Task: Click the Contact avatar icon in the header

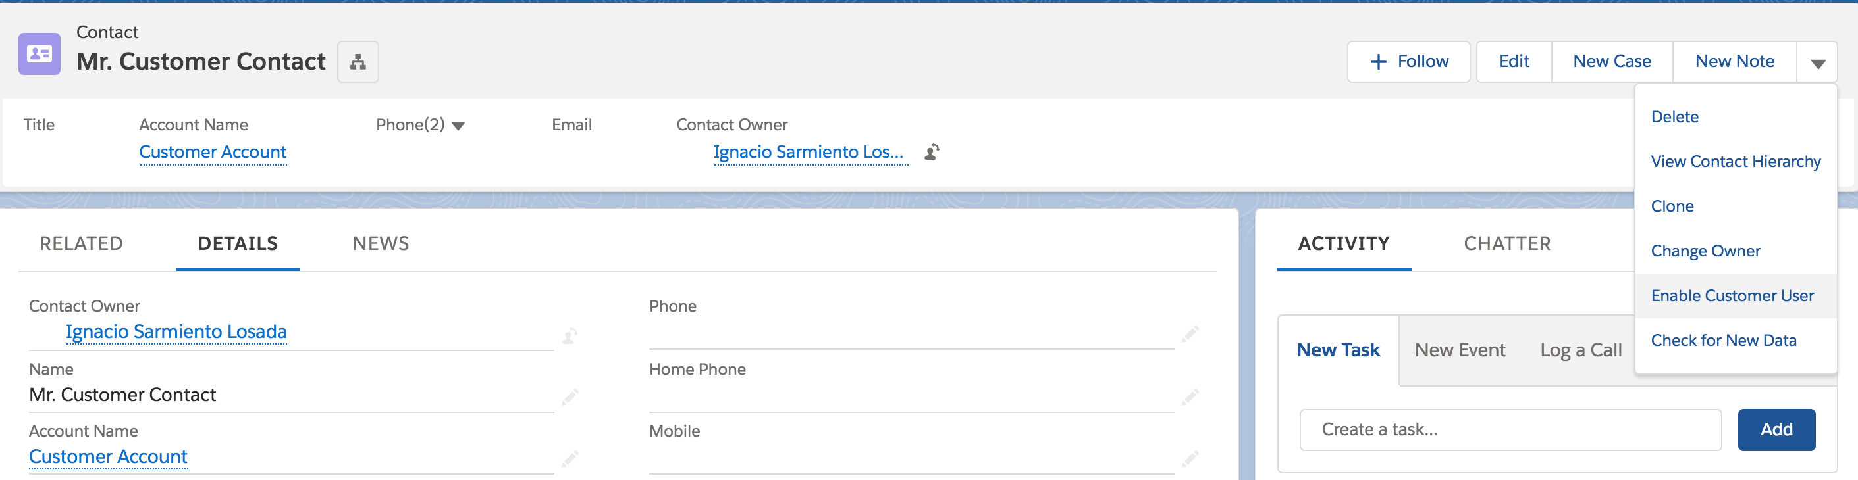Action: click(39, 53)
